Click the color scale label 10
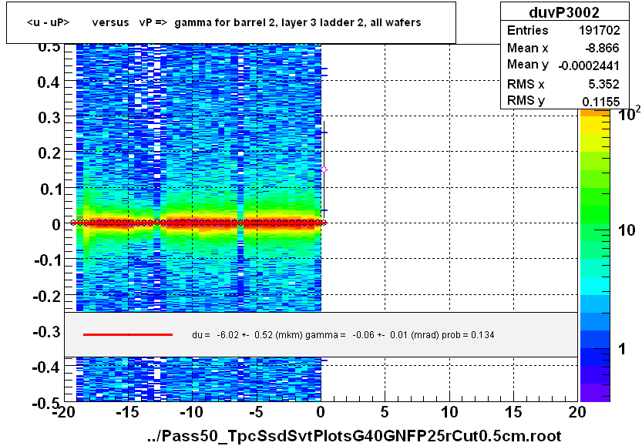642x446 pixels. point(627,231)
